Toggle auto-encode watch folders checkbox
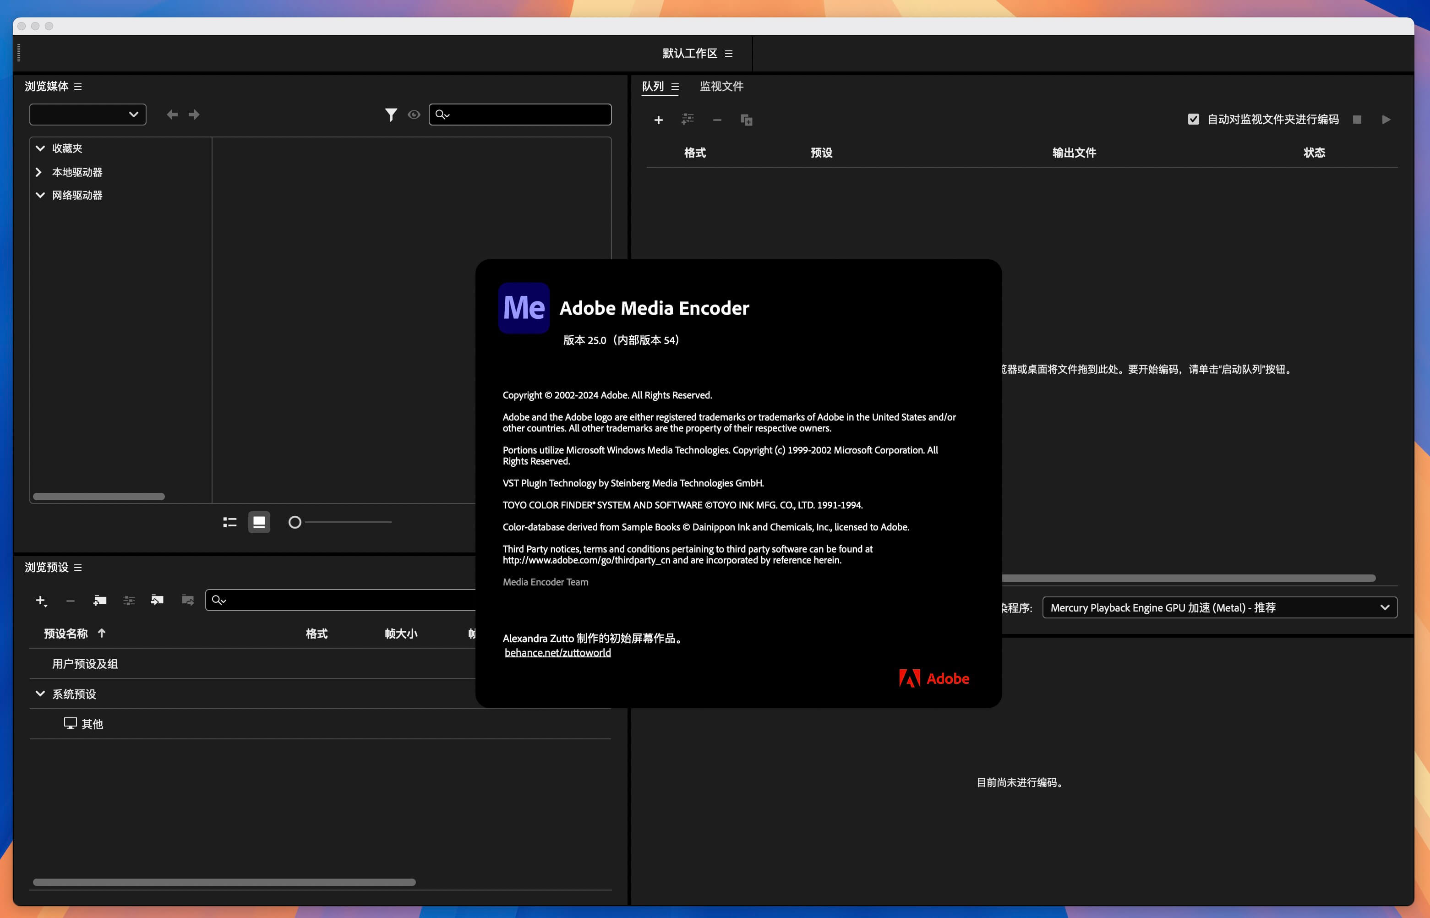Screen dimensions: 1430x918 coord(1193,119)
